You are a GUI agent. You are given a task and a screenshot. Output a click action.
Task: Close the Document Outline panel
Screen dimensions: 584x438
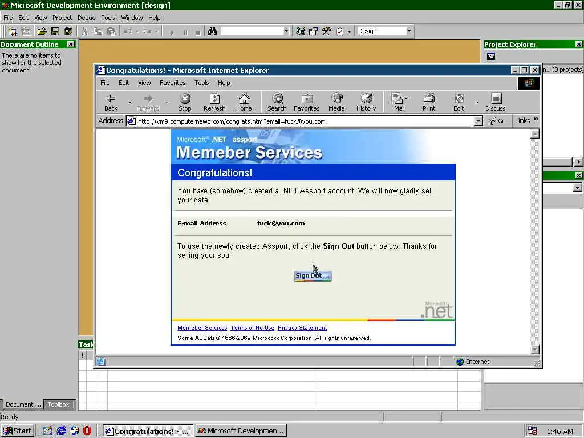pyautogui.click(x=70, y=44)
